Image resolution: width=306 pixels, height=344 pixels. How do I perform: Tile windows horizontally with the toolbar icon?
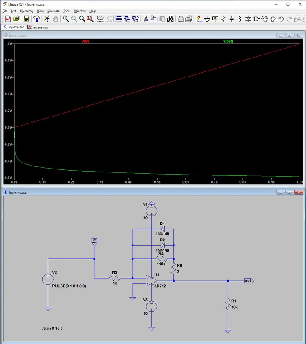tap(119, 19)
